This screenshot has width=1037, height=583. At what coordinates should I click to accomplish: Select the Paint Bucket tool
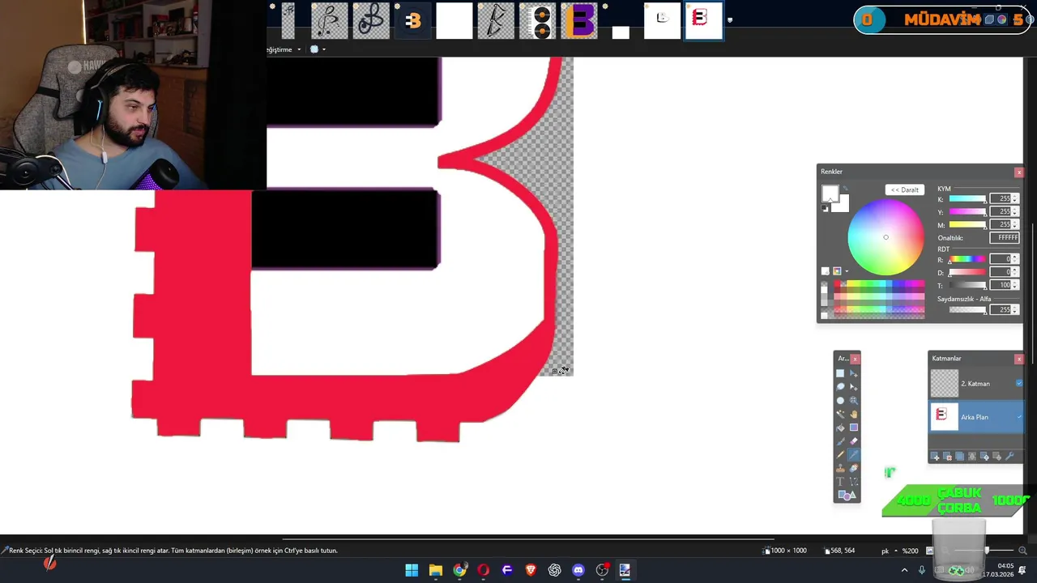(840, 428)
